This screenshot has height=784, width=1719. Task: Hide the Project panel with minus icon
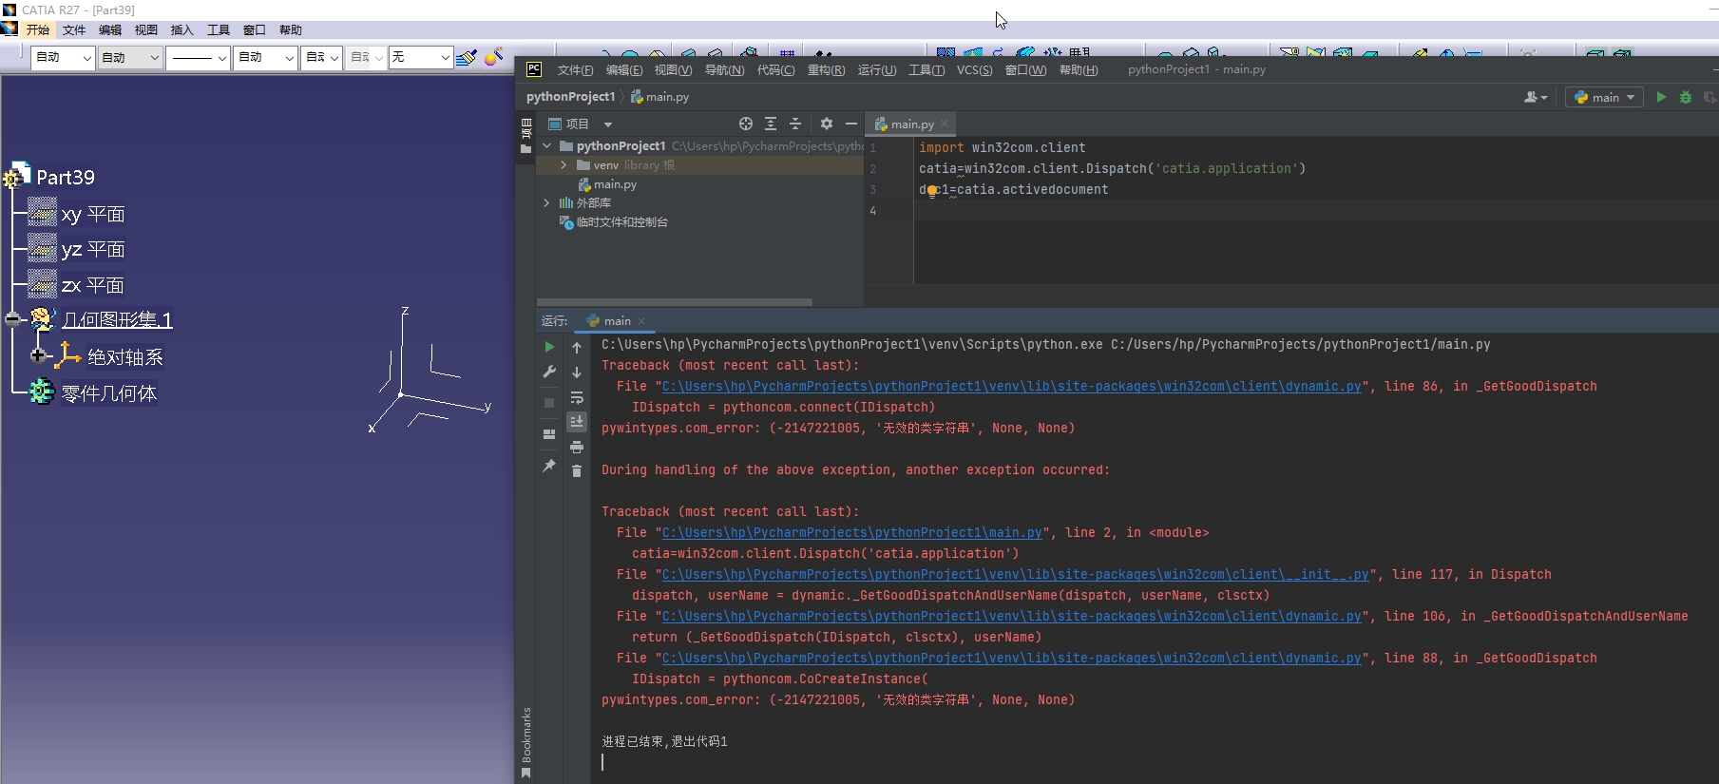point(851,124)
